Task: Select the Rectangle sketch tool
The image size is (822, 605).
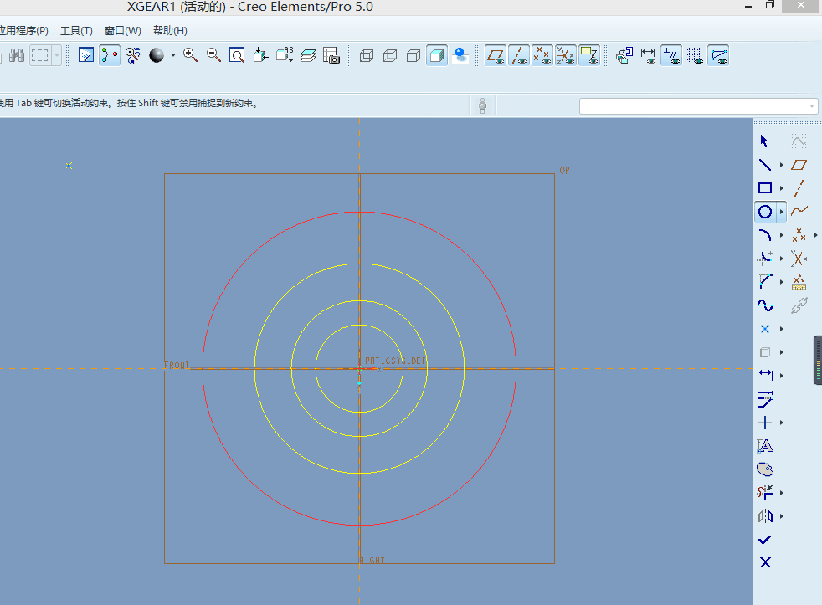Action: click(764, 188)
